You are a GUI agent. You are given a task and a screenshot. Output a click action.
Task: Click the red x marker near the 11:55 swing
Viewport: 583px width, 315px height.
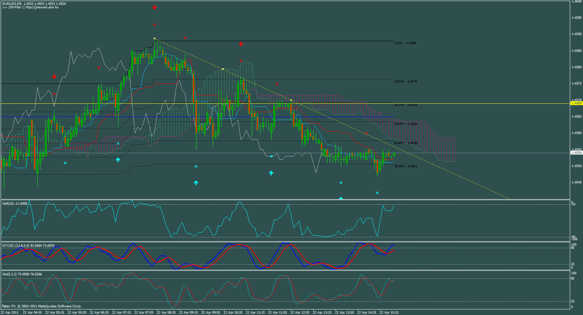tap(277, 84)
